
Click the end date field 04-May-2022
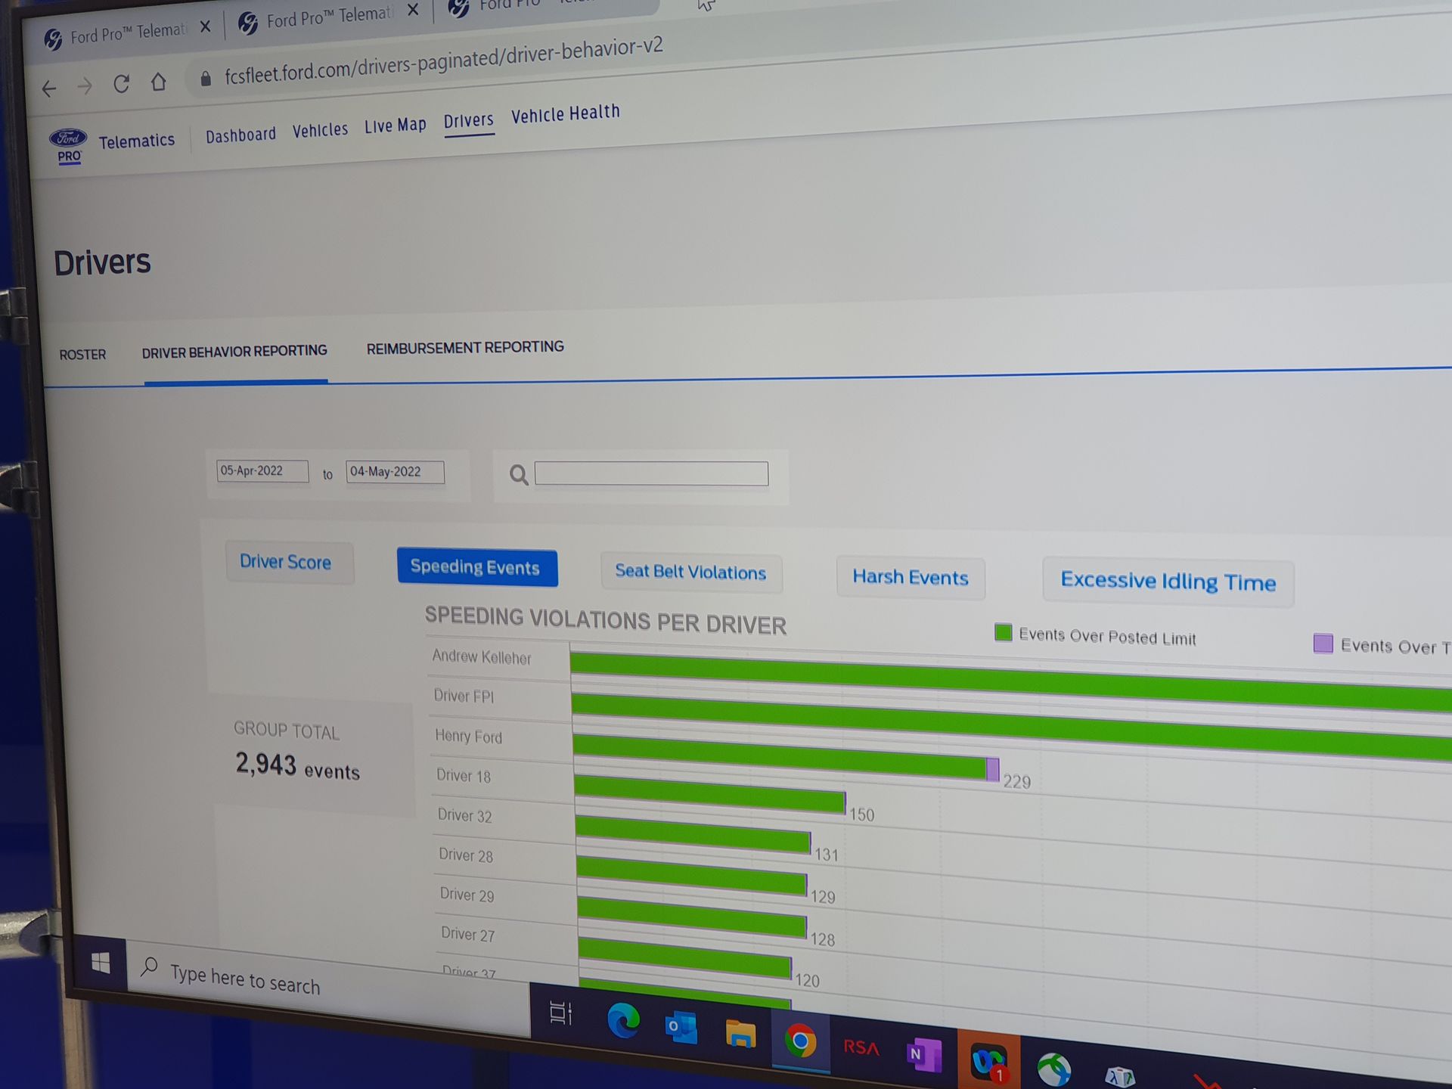[394, 472]
